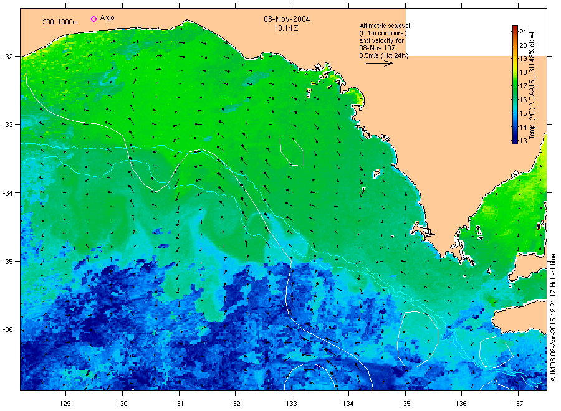
Task: Click the '200 1000m' depth contour label
Action: [x=60, y=22]
